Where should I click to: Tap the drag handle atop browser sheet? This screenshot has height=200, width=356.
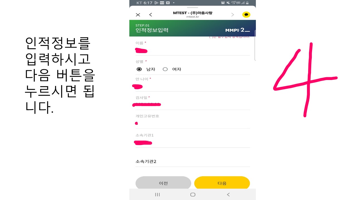point(192,7)
